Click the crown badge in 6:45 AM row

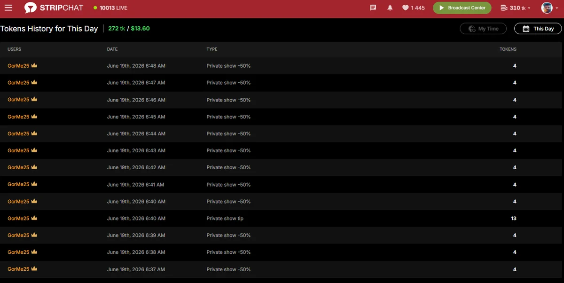(x=34, y=116)
